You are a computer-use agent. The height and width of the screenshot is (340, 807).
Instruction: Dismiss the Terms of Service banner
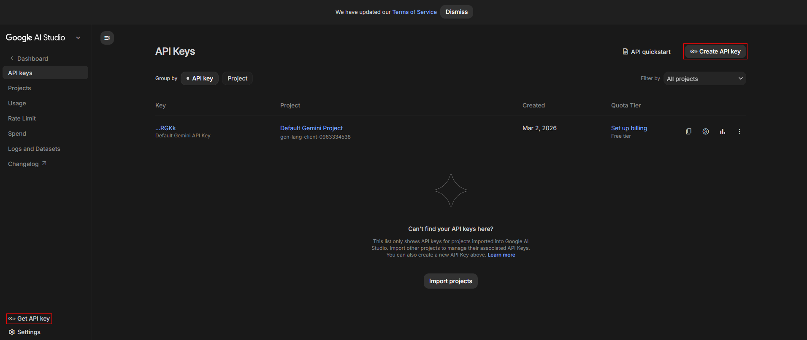pyautogui.click(x=456, y=12)
